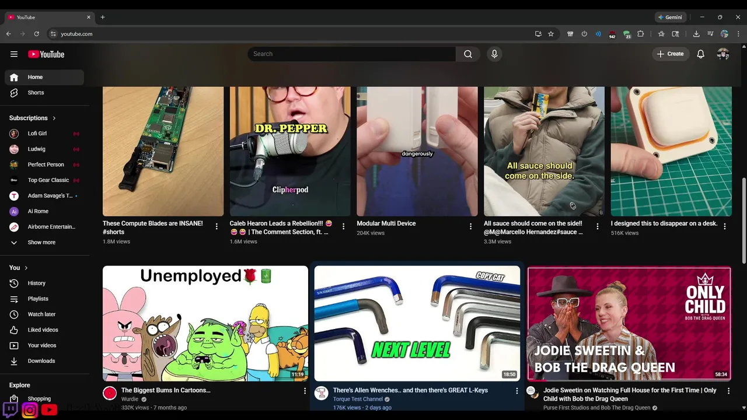The height and width of the screenshot is (420, 747).
Task: Open options for Jodie Sweetin video
Action: coord(728,391)
